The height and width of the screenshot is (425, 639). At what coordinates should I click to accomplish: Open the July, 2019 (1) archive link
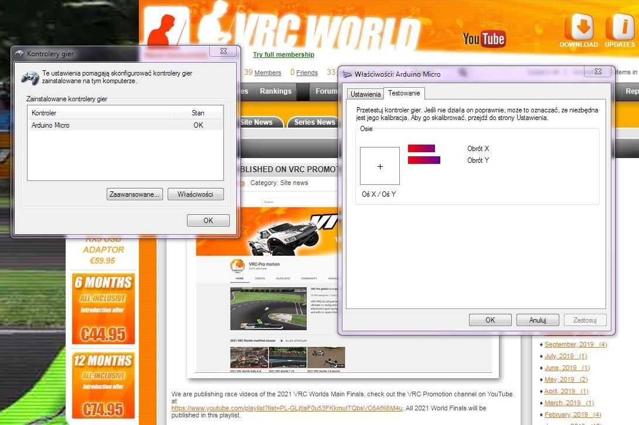[x=566, y=356]
